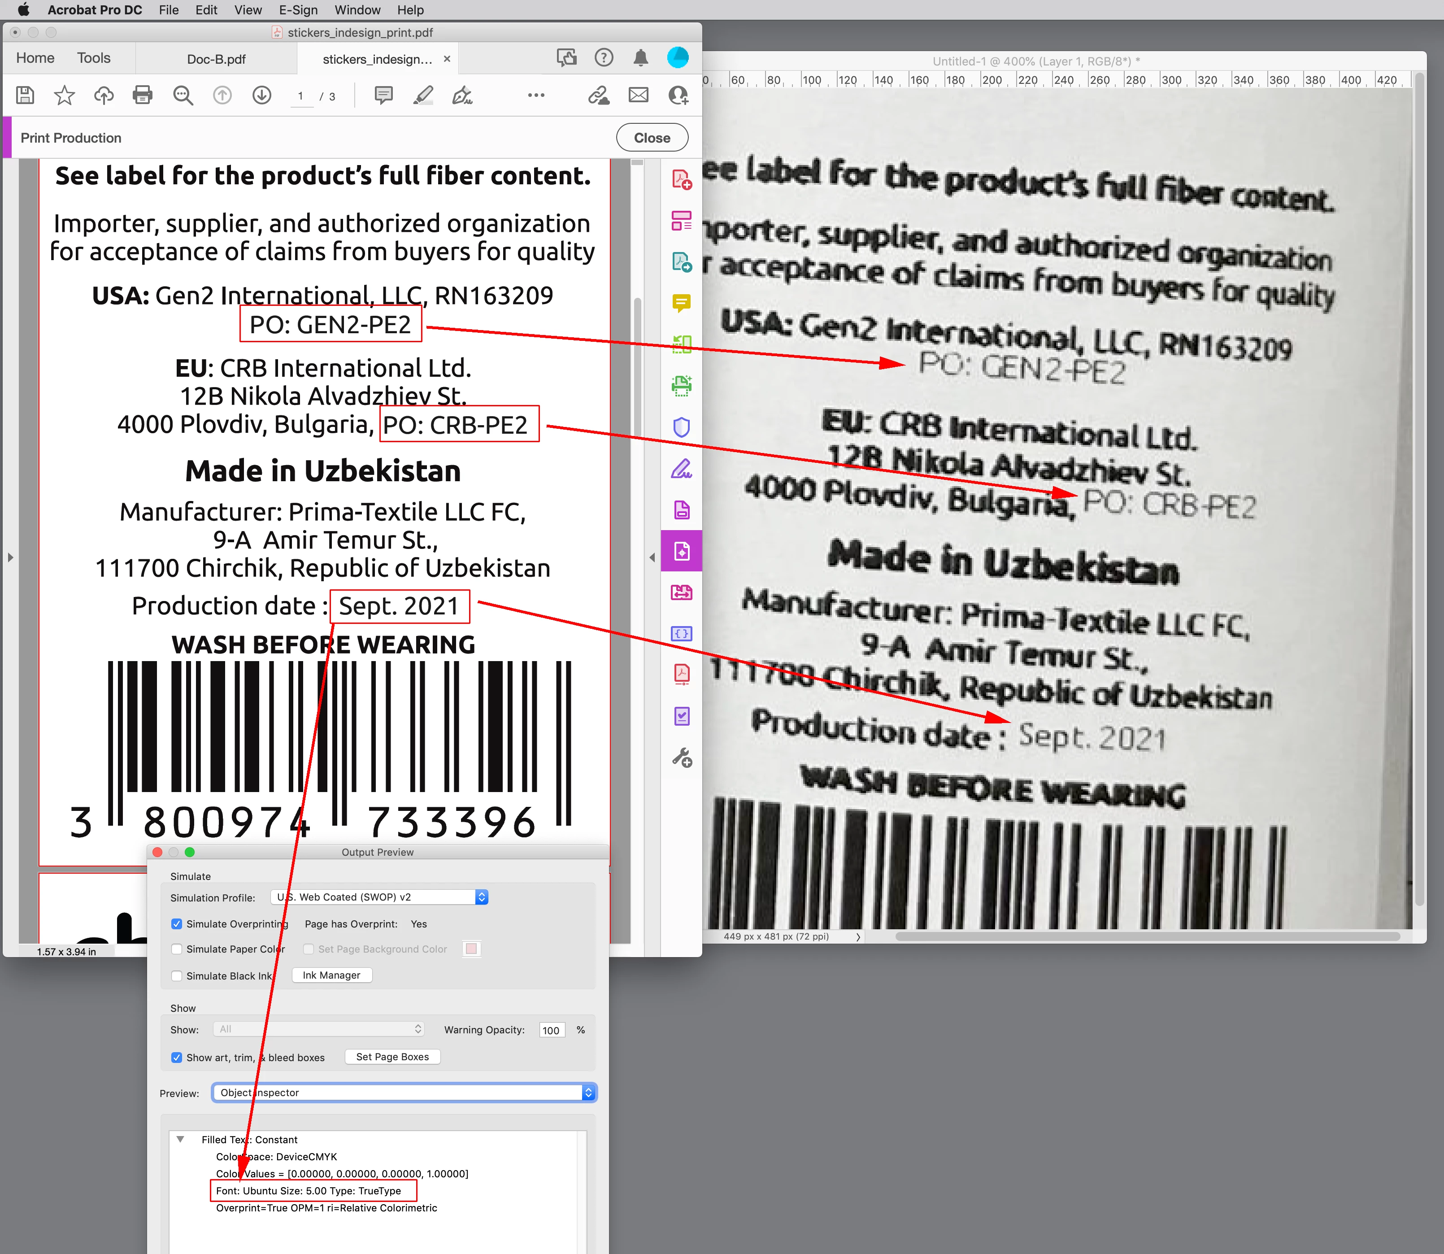Enable Simulate Paper Color checkbox
The width and height of the screenshot is (1444, 1254).
[x=177, y=949]
